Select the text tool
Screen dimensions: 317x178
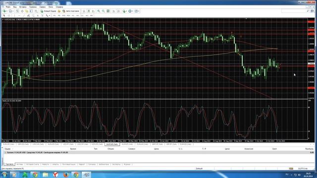(38, 15)
